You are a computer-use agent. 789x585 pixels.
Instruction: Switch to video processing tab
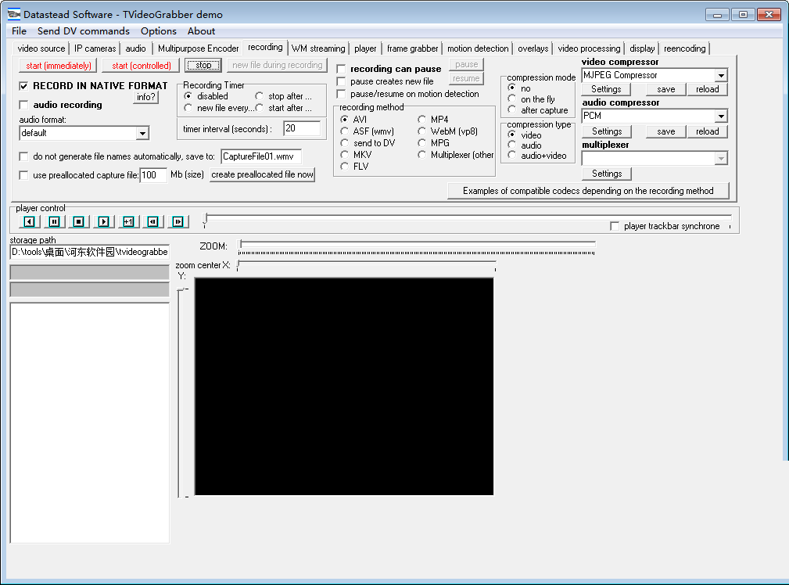click(x=590, y=48)
